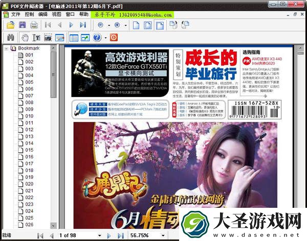Click the bookmark panel scrollbar thumb
The image size is (307, 241).
click(x=53, y=75)
